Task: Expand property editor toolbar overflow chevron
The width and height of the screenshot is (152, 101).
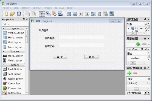Action: 149,44
